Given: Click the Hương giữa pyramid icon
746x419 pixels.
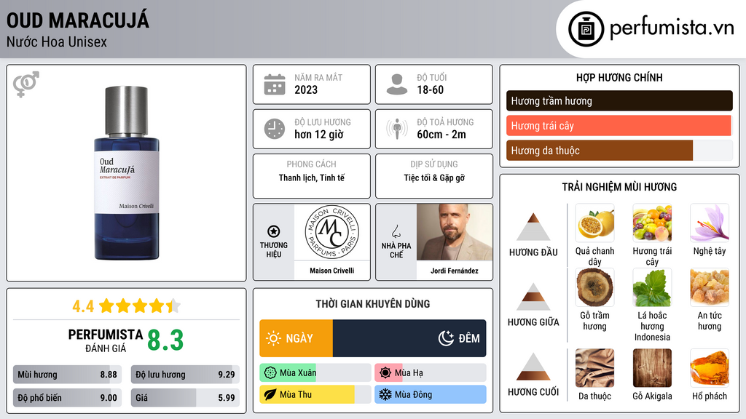Looking at the screenshot, I should [x=533, y=297].
